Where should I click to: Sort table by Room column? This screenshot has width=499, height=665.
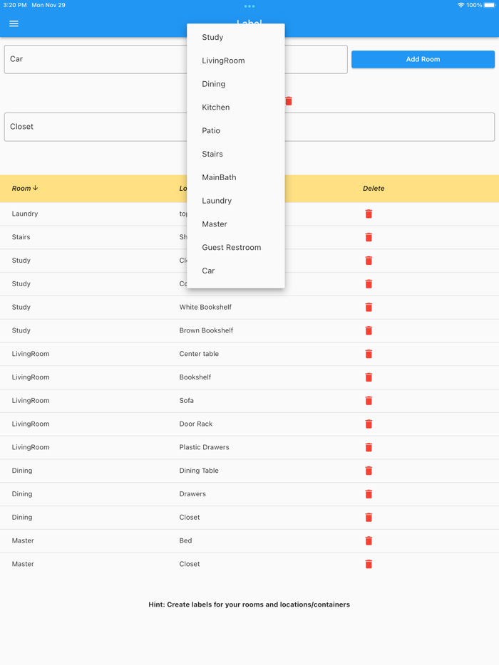(x=25, y=189)
